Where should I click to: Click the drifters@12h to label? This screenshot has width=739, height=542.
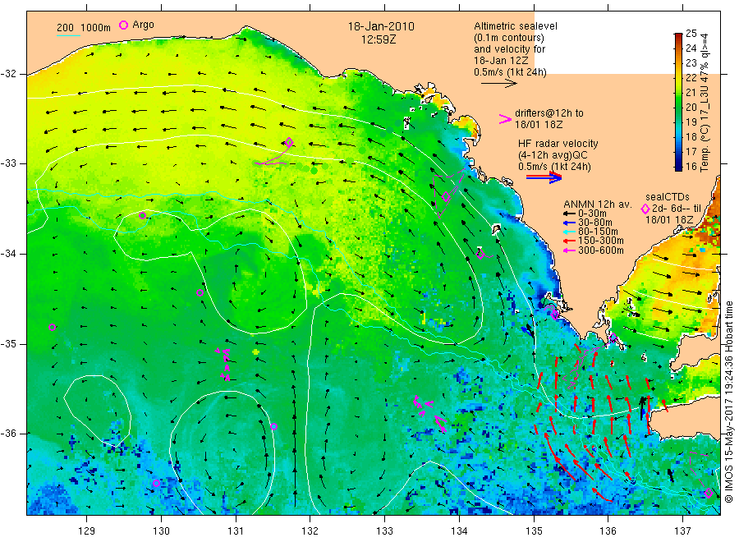coord(549,113)
